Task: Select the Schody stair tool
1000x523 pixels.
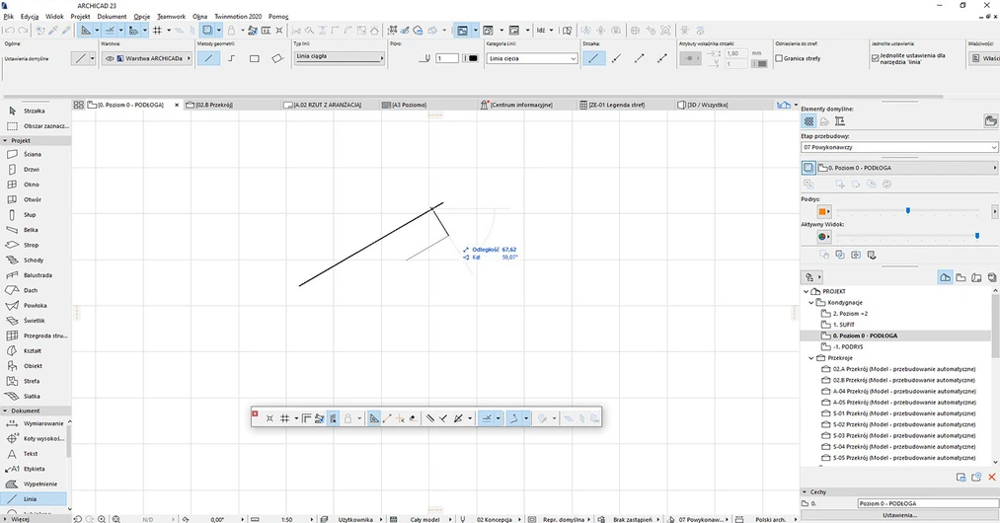Action: [36, 261]
